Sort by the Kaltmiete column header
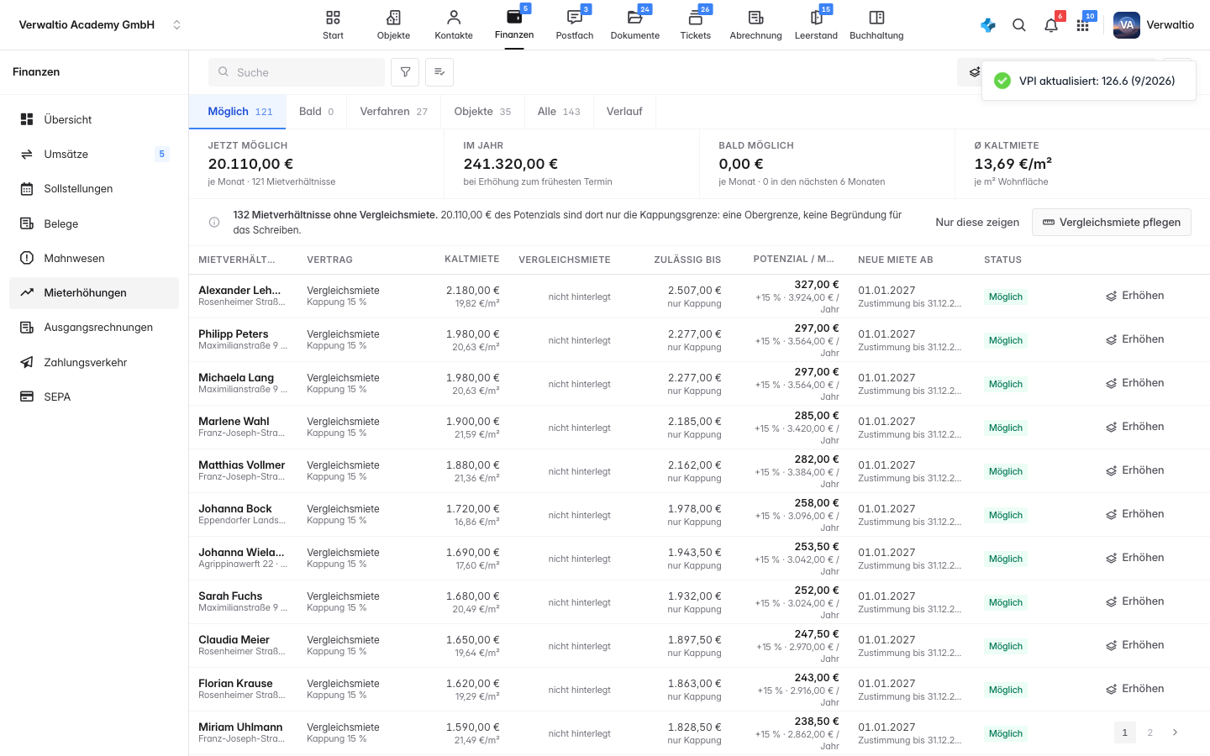The image size is (1210, 756). pyautogui.click(x=472, y=260)
